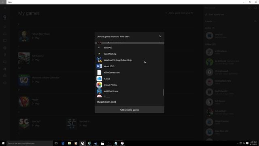The image size is (259, 146).
Task: Select the WinRAR help entry
Action: point(129,54)
